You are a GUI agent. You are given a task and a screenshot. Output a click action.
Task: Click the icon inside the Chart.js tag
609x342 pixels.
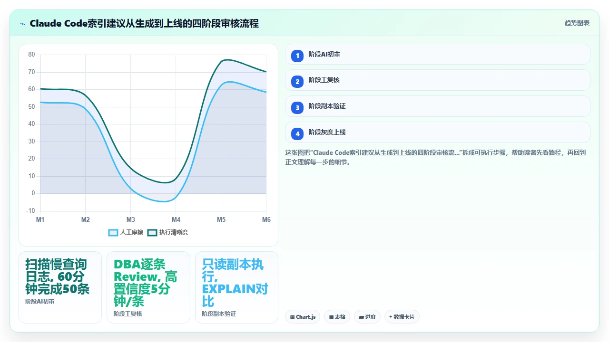tap(292, 317)
